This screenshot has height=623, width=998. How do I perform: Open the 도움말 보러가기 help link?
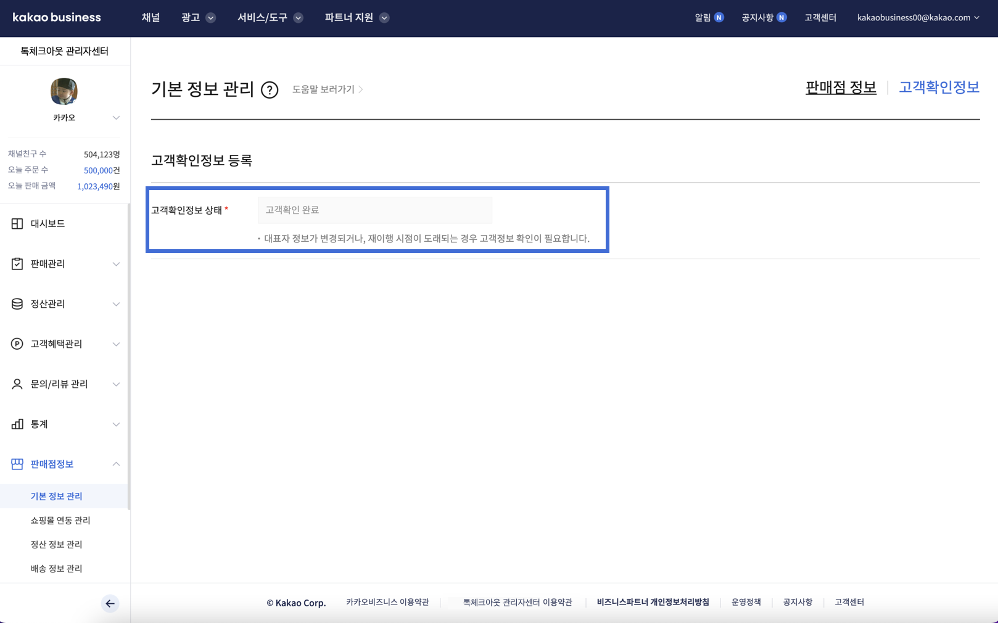point(327,89)
